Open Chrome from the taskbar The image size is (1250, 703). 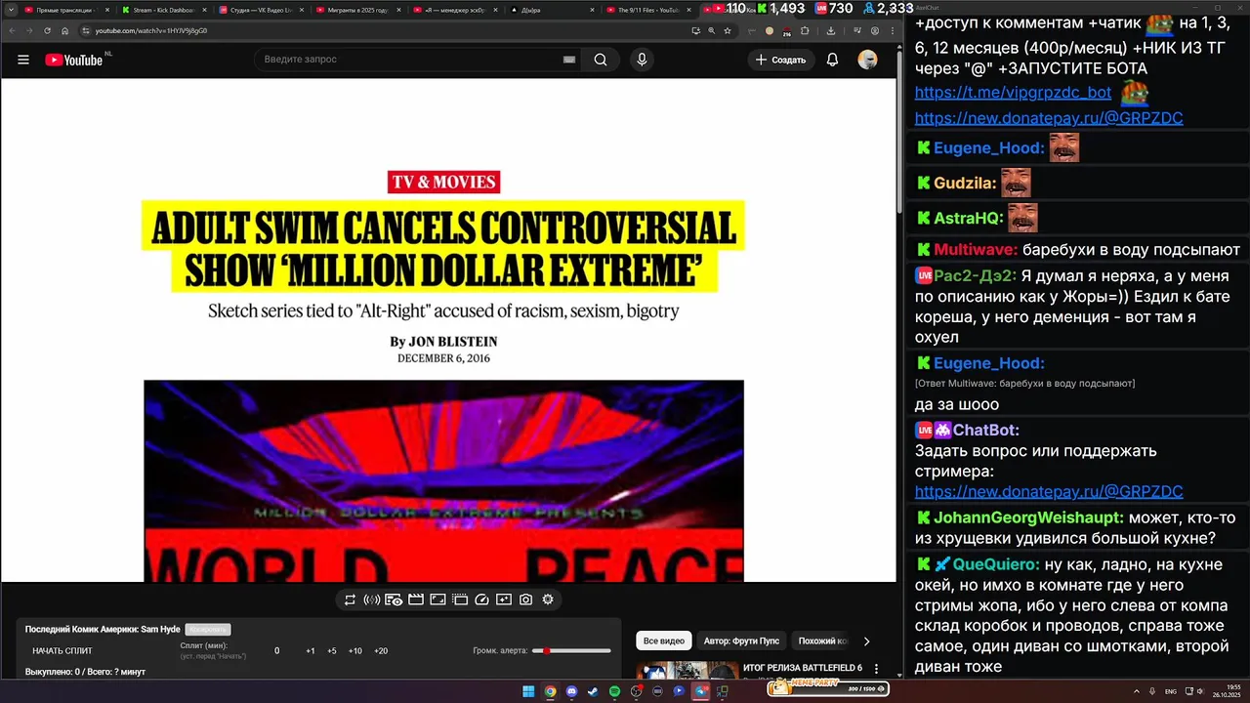(x=550, y=691)
